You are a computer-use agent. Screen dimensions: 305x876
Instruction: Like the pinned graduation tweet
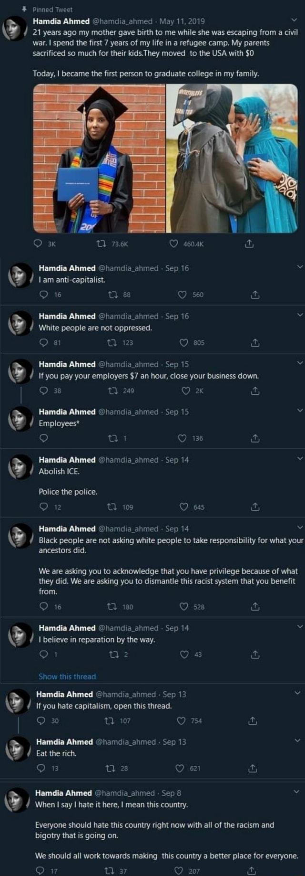click(174, 244)
